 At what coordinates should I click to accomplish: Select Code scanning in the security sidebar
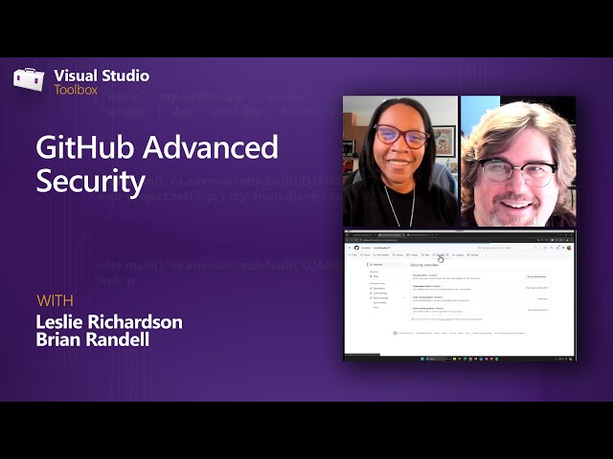click(x=379, y=294)
